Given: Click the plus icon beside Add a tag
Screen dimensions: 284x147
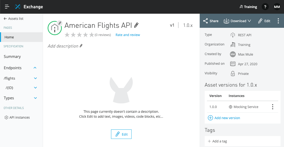Looking at the screenshot, I should point(209,141).
